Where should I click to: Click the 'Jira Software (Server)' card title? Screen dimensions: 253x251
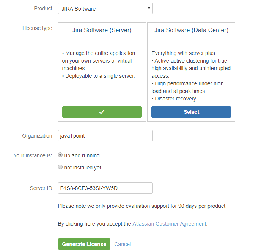click(x=102, y=30)
